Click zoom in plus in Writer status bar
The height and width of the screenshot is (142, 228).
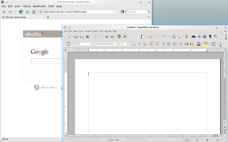click(x=217, y=140)
